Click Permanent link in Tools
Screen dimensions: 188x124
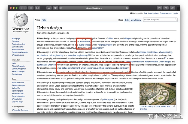tap(18, 94)
